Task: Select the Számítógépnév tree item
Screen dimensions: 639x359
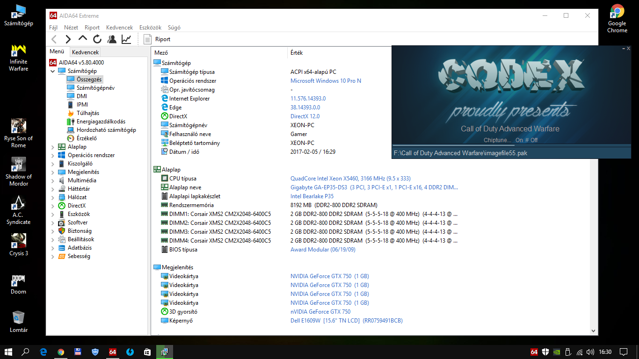Action: coord(95,88)
